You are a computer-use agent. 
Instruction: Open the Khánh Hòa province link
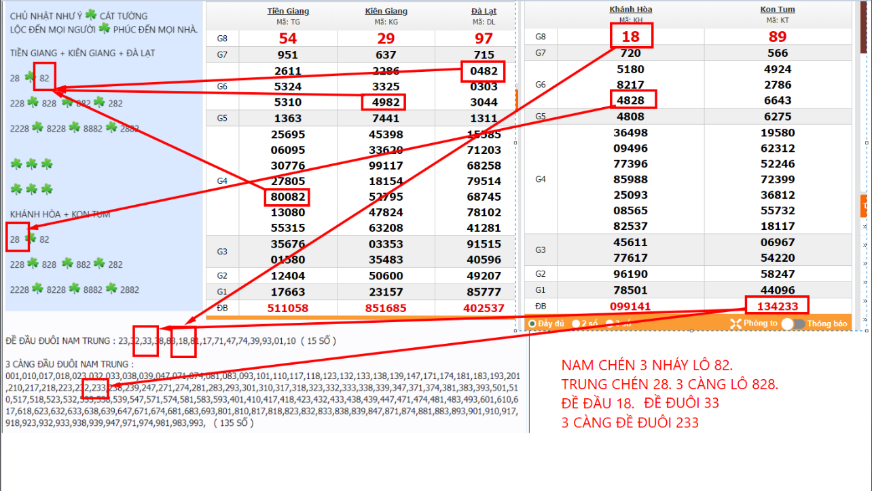(631, 9)
